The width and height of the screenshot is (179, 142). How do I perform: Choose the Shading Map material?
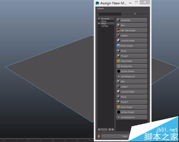tap(132, 66)
